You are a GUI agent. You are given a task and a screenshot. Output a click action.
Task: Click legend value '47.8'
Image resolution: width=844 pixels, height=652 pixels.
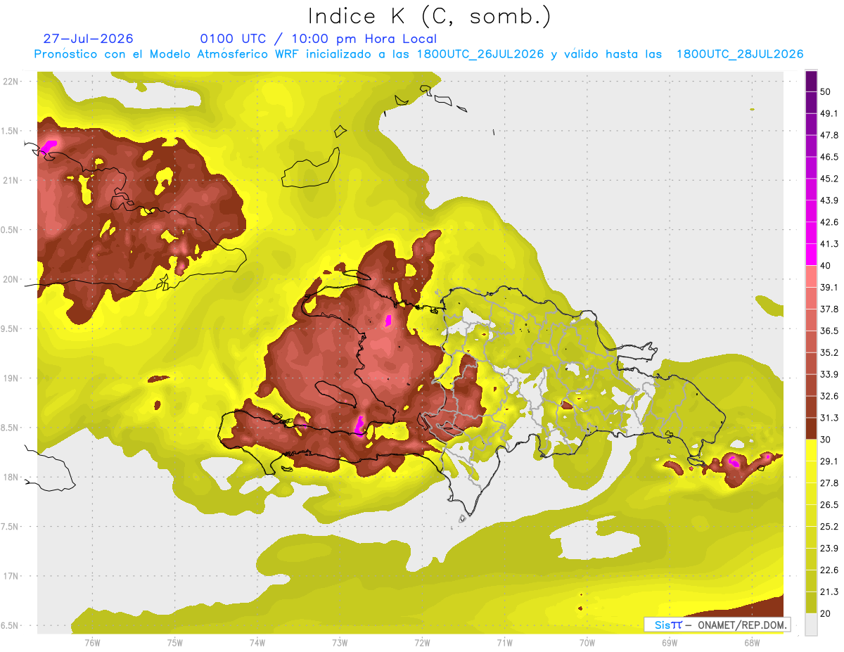pyautogui.click(x=829, y=135)
